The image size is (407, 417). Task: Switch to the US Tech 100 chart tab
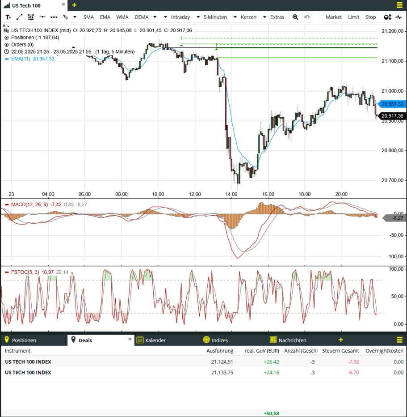34,5
